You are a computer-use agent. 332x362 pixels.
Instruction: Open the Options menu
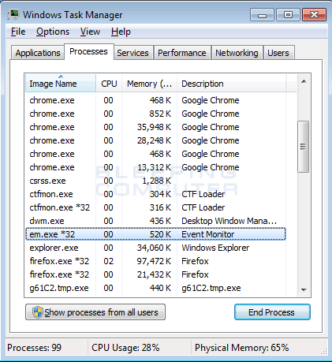pos(53,32)
